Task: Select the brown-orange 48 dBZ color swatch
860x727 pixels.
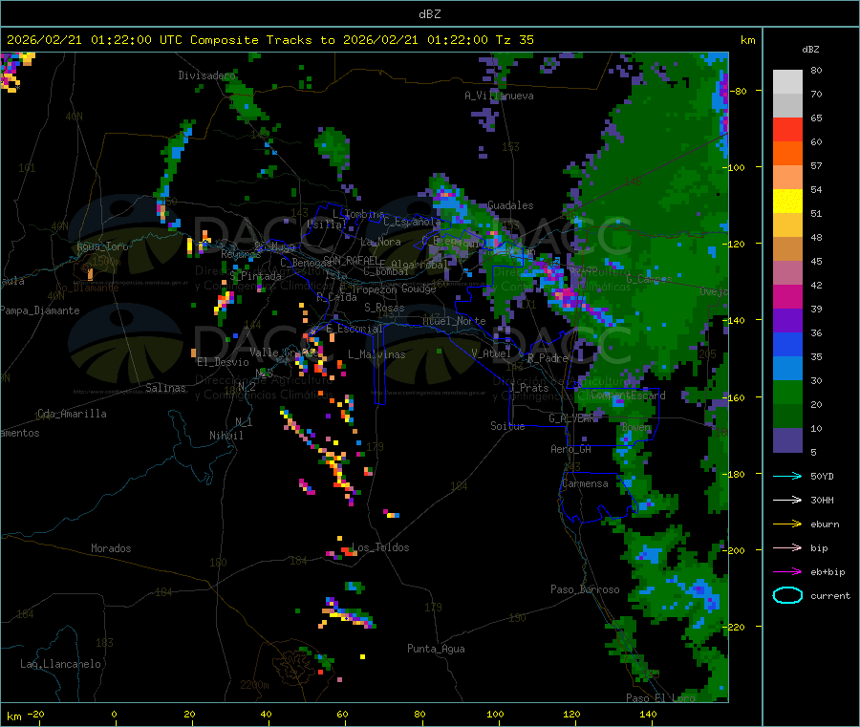Action: click(787, 249)
